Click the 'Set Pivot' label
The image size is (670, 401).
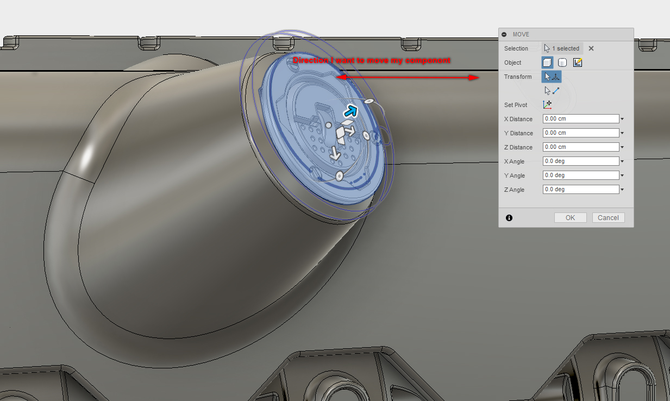click(516, 105)
